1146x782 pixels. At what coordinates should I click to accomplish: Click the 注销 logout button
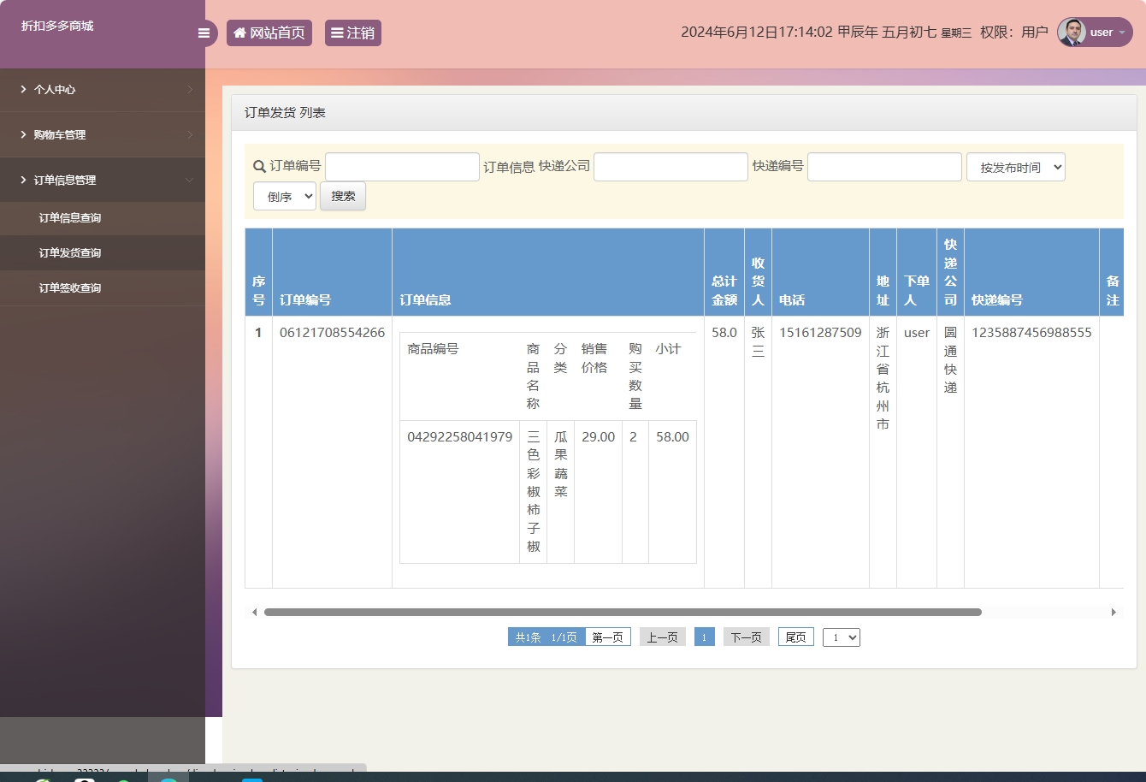click(x=352, y=33)
